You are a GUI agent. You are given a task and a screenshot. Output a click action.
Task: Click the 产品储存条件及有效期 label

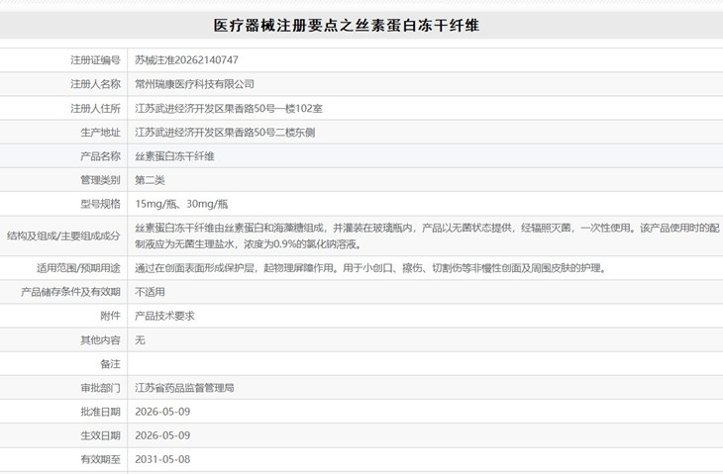click(x=70, y=292)
